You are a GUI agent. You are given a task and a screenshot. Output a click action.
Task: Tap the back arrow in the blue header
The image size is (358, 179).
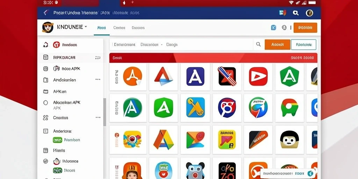point(46,13)
